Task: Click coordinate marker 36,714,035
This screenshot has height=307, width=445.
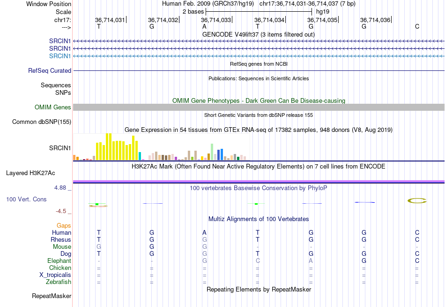Action: 322,20
